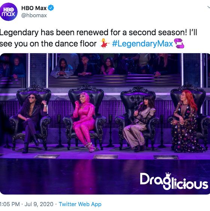Click the audience balcony area of photo

(x=105, y=66)
